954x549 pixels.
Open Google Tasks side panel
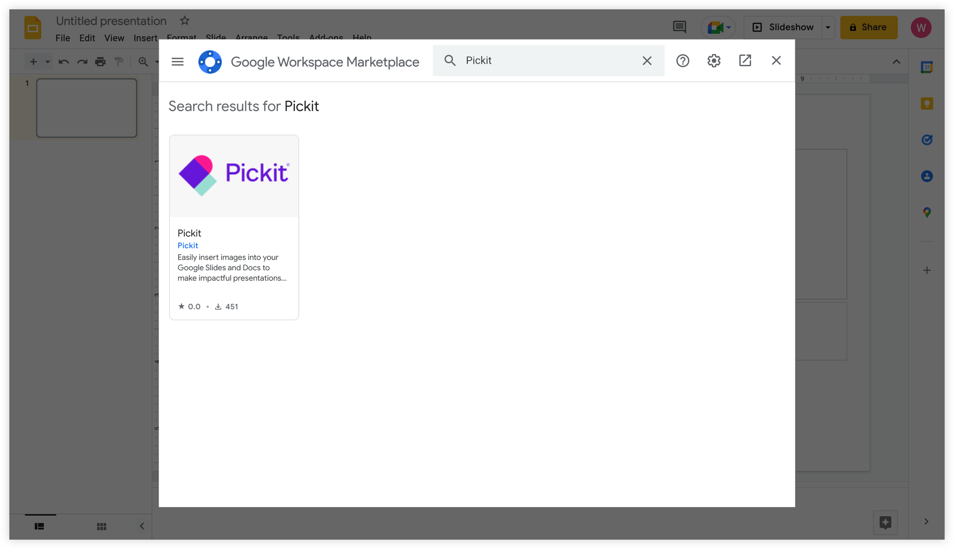(926, 140)
